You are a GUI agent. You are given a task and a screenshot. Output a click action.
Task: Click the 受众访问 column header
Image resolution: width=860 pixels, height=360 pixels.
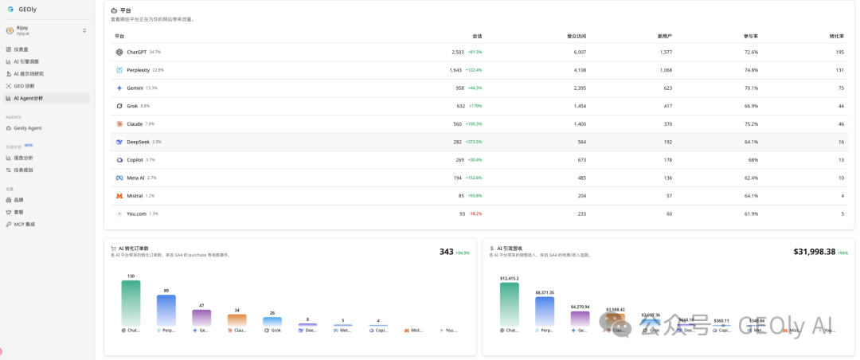point(577,36)
